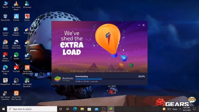The width and height of the screenshot is (199, 112).
Task: Open Microsoft Store from the taskbar
Action: point(89,109)
